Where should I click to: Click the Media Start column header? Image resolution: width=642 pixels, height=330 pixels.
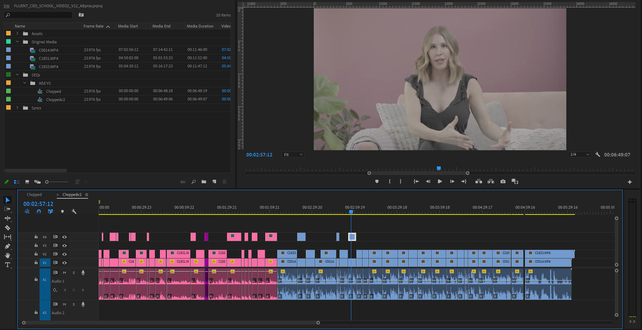[x=128, y=26]
